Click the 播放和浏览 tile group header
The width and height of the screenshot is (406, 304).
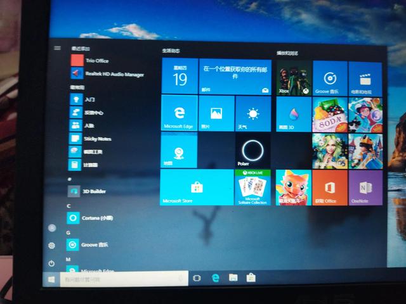tap(287, 53)
